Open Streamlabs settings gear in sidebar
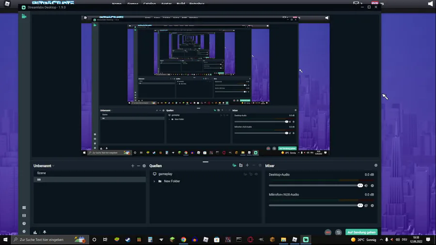Screen dimensions: 436x245 coord(24,231)
